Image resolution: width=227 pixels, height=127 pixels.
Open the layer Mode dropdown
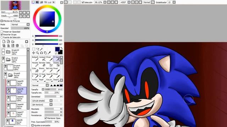(x=20, y=24)
